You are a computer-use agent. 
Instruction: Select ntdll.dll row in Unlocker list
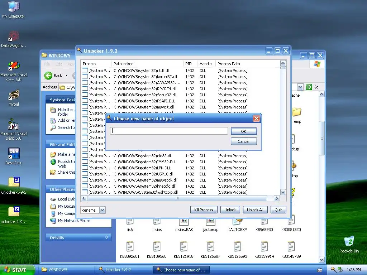[180, 71]
